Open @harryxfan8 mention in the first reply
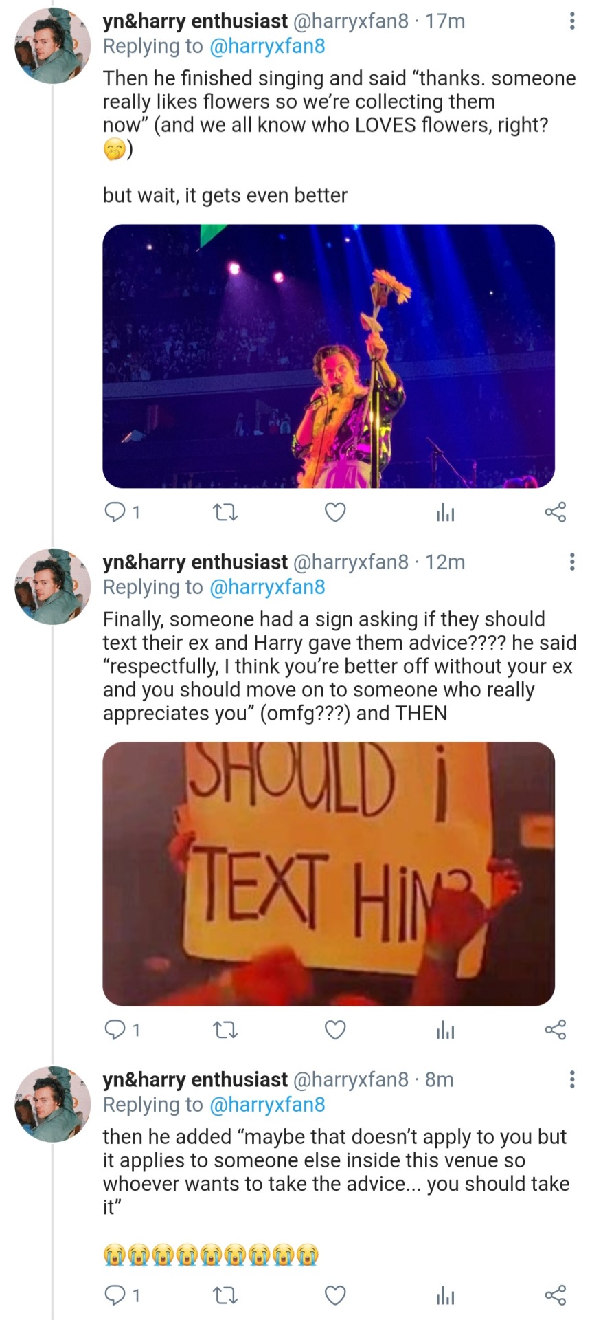603x1320 pixels. pyautogui.click(x=266, y=46)
